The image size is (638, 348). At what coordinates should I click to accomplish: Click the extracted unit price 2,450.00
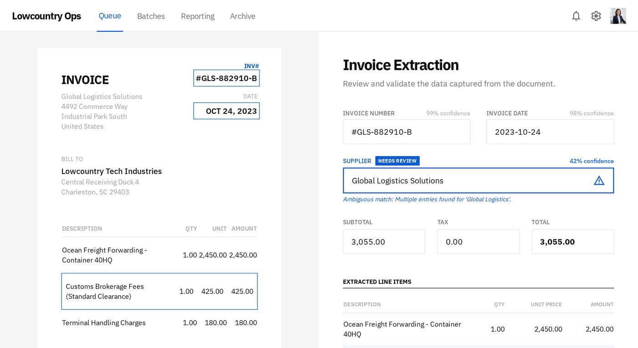click(548, 329)
